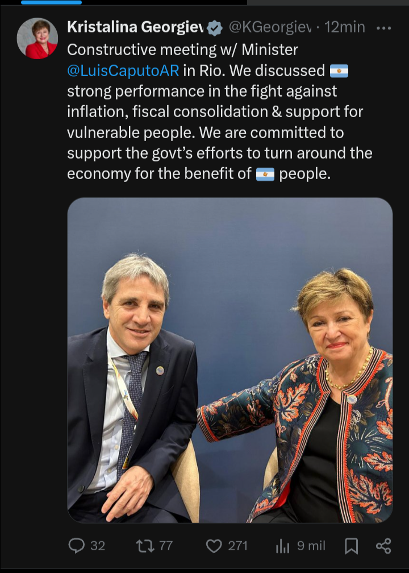Click the blue progress bar at top

pyautogui.click(x=52, y=2)
